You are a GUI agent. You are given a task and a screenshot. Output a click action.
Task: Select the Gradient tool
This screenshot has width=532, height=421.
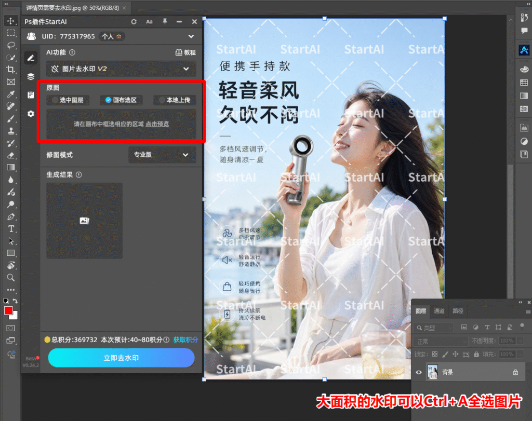tap(10, 168)
